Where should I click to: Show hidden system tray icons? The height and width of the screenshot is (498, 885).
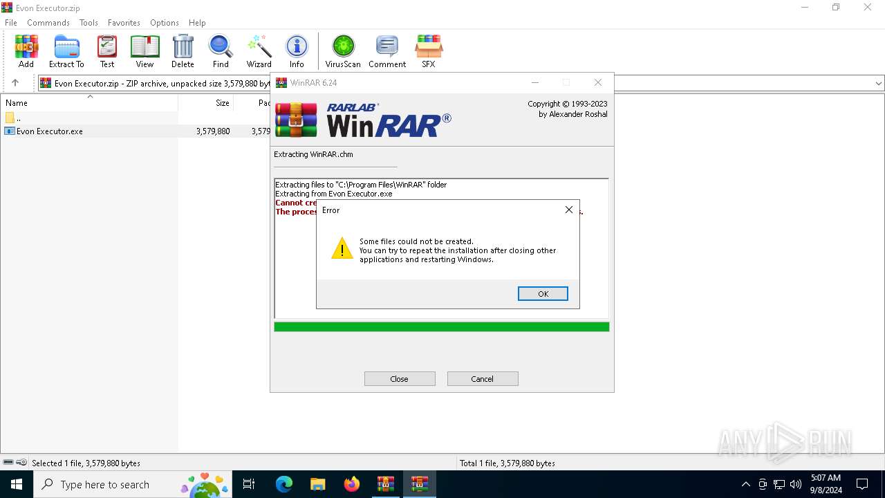745,484
